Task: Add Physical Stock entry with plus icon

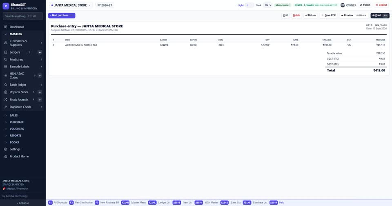Action: [40, 92]
